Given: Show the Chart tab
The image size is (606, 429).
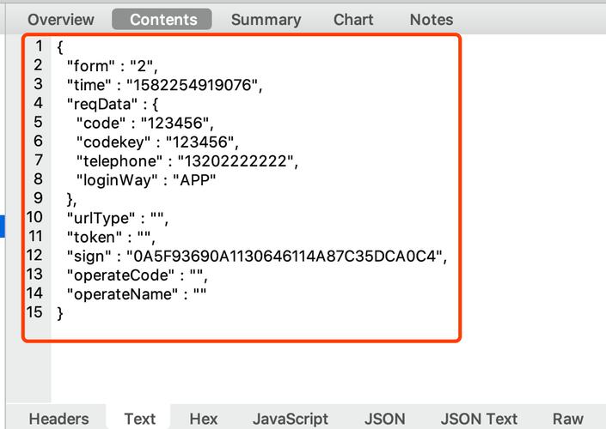Looking at the screenshot, I should pyautogui.click(x=353, y=19).
